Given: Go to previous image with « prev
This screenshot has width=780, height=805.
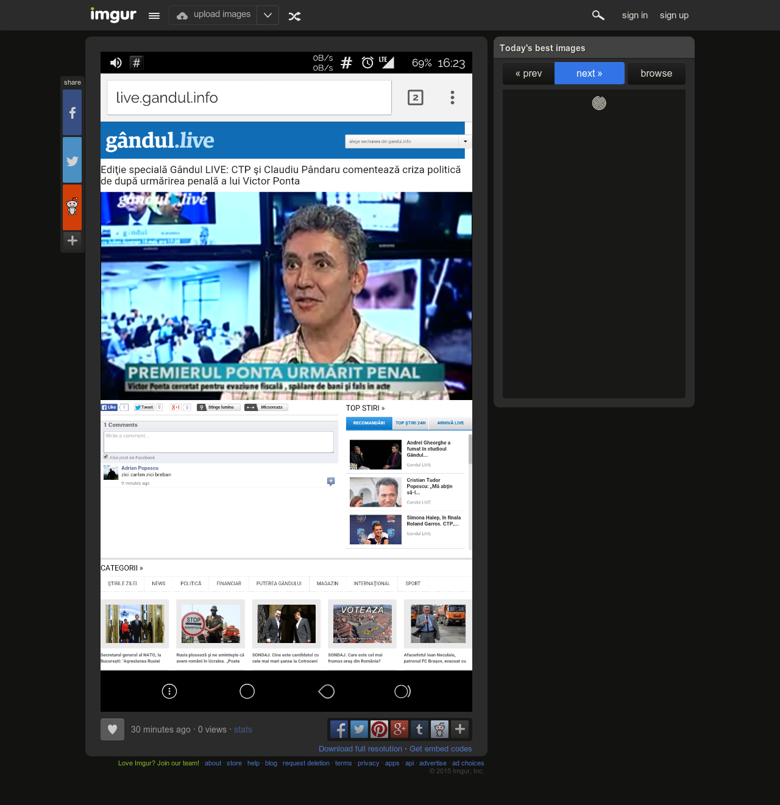Looking at the screenshot, I should tap(528, 74).
